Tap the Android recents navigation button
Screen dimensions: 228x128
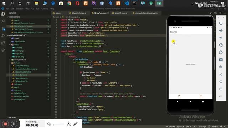(203, 102)
